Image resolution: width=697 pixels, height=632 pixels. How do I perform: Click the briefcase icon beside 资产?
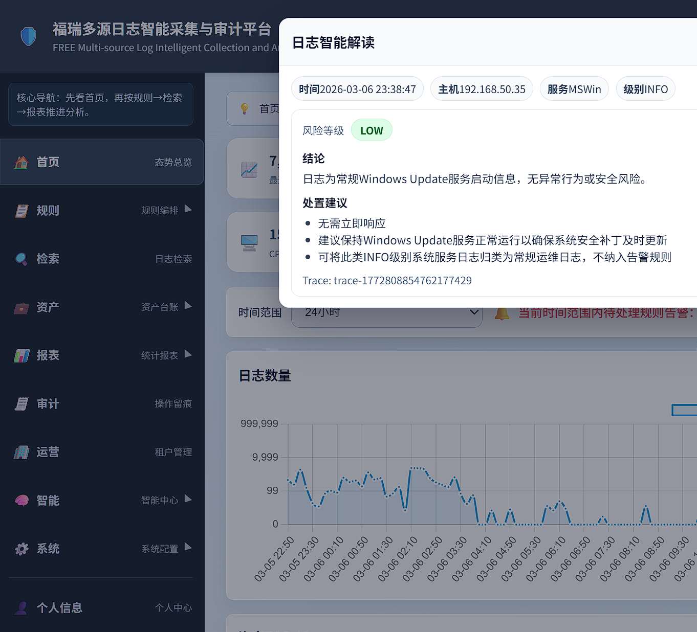[21, 308]
